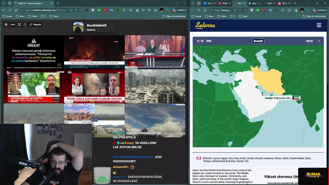The width and height of the screenshot is (329, 185).
Task: Open Basın bookmarks folder in Multi tv window
Action: tap(20, 16)
